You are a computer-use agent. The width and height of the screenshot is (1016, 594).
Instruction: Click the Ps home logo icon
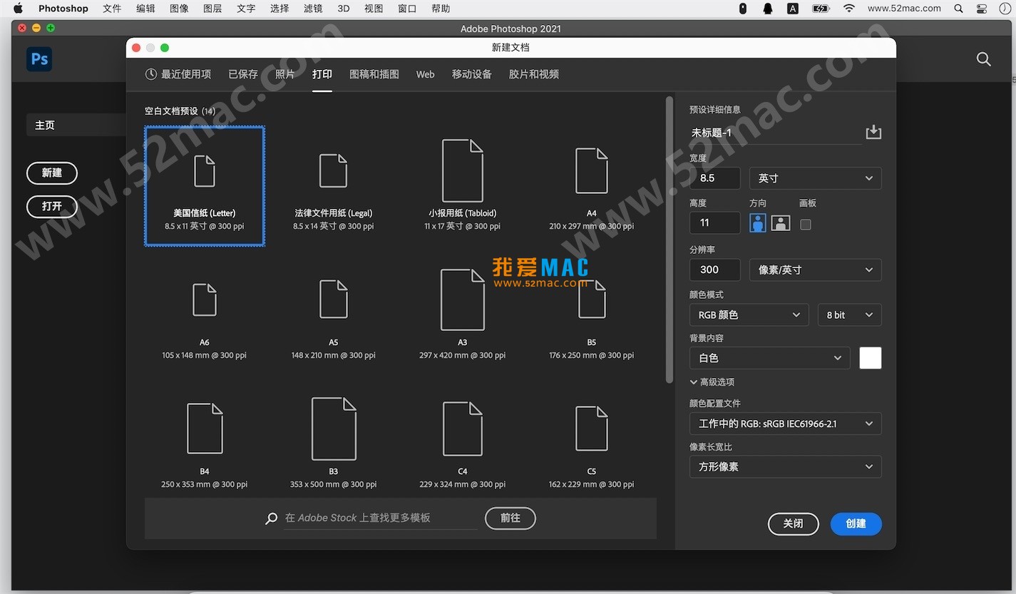(x=39, y=58)
